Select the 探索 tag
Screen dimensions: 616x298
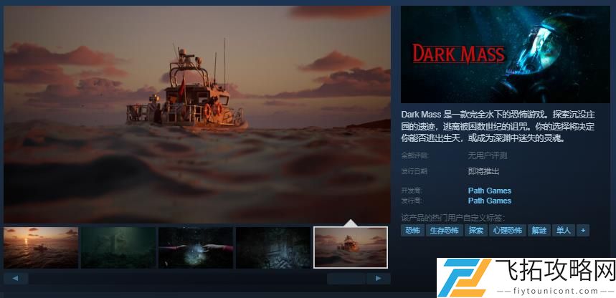click(x=475, y=231)
